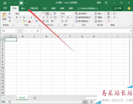Click the AutoSum sigma icon

pyautogui.click(x=109, y=14)
